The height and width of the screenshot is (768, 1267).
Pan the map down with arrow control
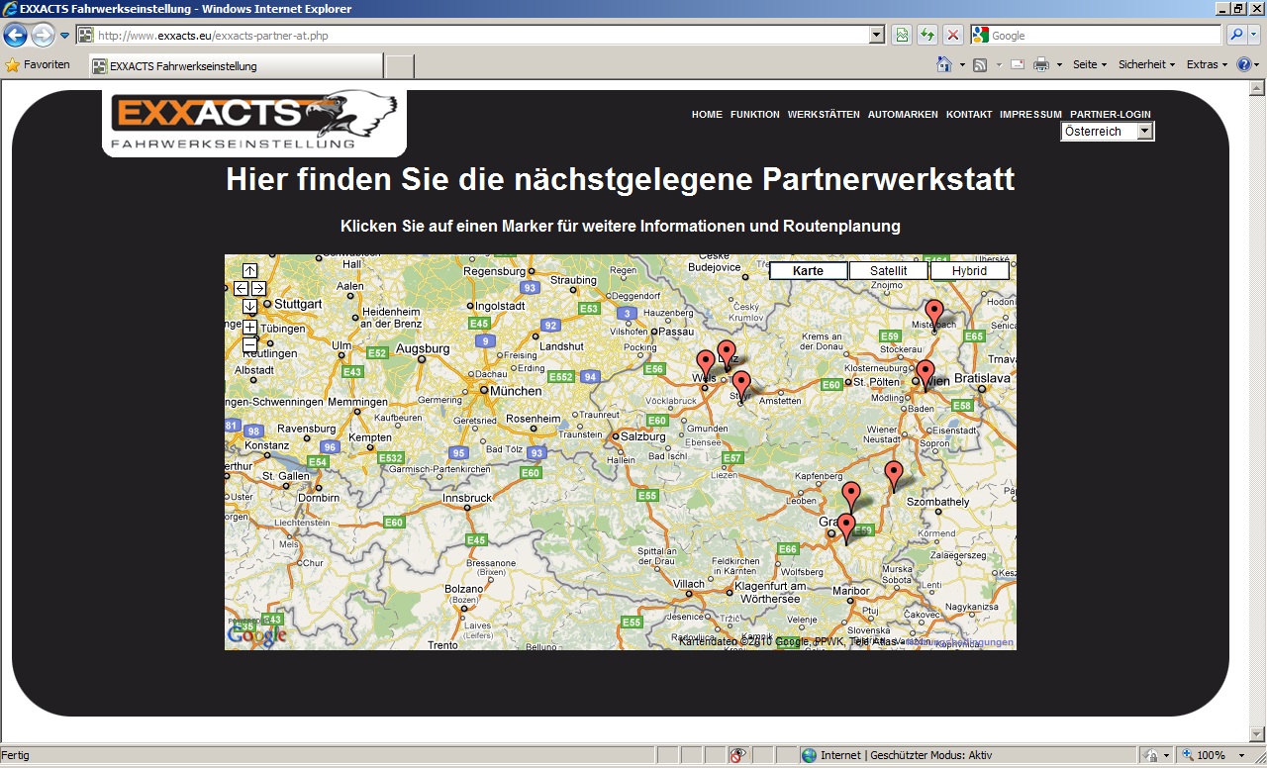click(x=249, y=307)
